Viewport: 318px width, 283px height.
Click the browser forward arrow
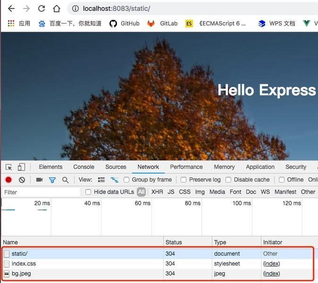click(x=26, y=8)
